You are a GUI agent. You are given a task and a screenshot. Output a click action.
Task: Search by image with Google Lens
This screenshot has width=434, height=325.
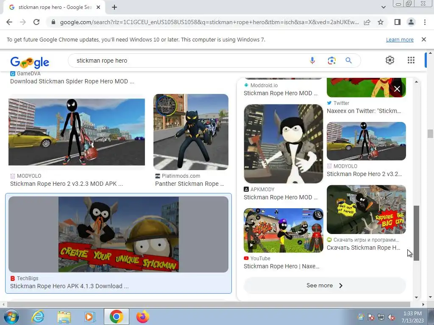(331, 61)
